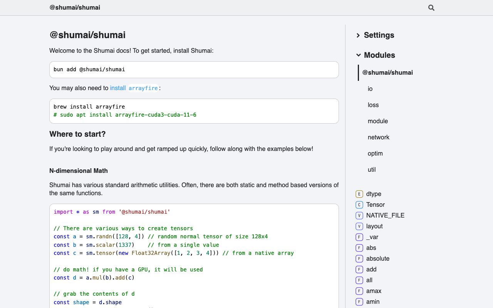Collapse the Modules section chevron
Image resolution: width=493 pixels, height=308 pixels.
coord(358,55)
